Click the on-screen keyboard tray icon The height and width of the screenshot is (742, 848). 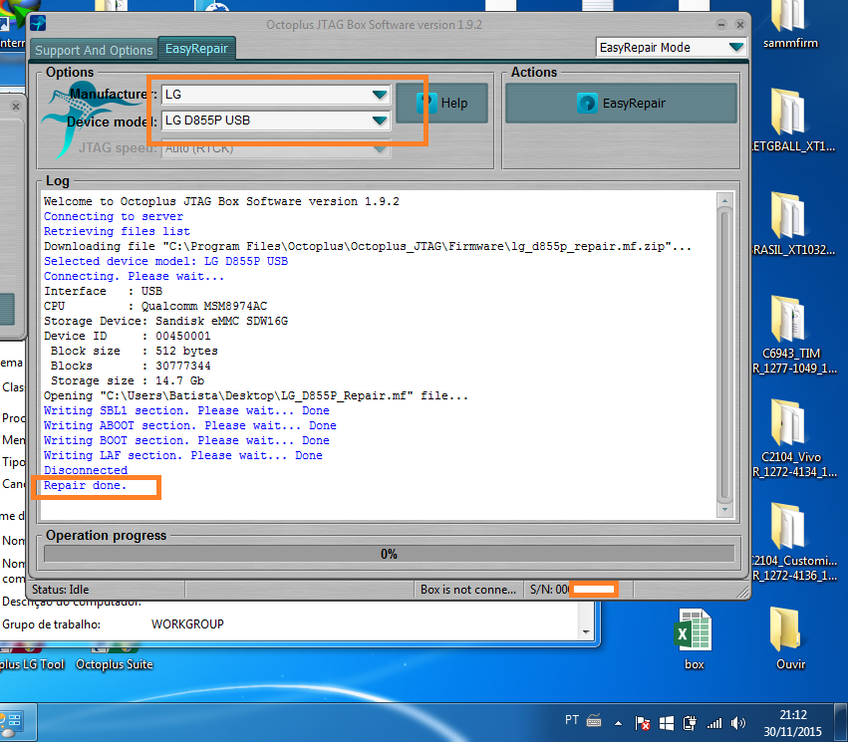(594, 721)
